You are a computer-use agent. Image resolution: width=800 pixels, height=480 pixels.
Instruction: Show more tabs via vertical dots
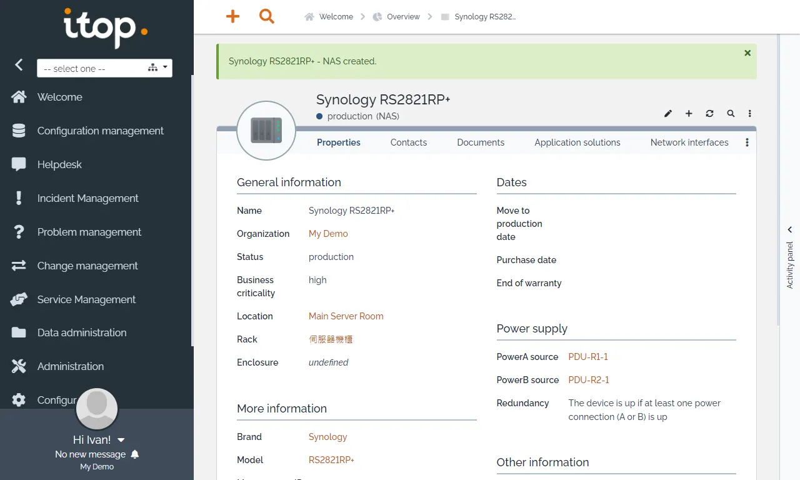[x=747, y=142]
